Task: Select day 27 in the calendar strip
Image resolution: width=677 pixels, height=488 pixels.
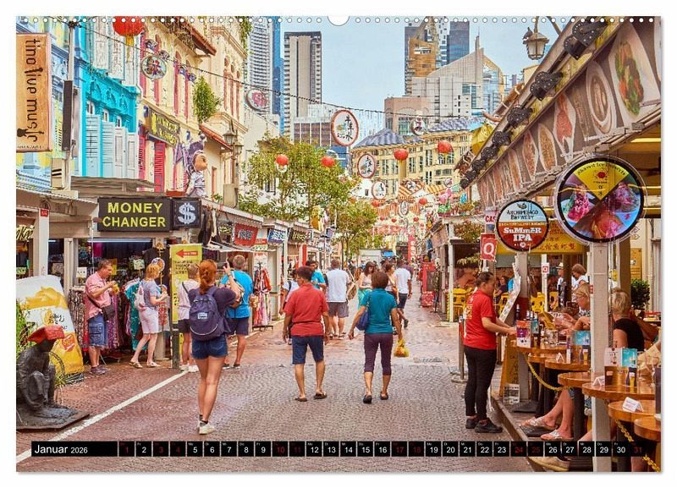Action: click(x=570, y=449)
